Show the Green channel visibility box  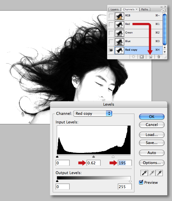[111, 33]
